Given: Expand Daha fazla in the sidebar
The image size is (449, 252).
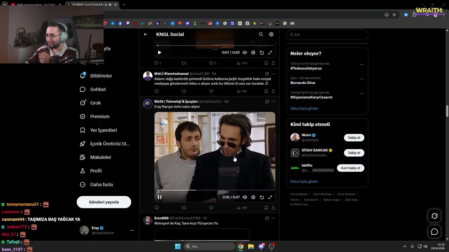Looking at the screenshot, I should click(x=96, y=184).
